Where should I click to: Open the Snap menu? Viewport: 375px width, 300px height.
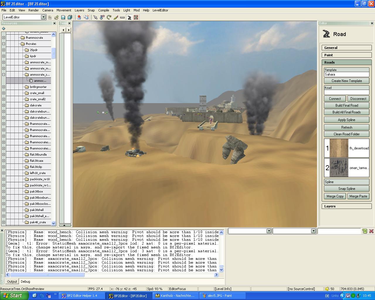(x=91, y=10)
